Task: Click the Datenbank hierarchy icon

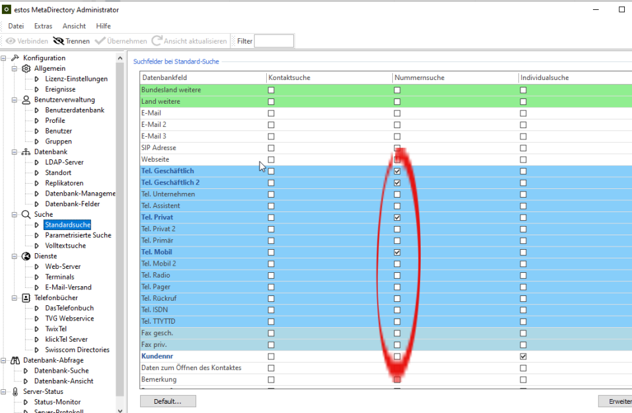Action: coord(26,152)
